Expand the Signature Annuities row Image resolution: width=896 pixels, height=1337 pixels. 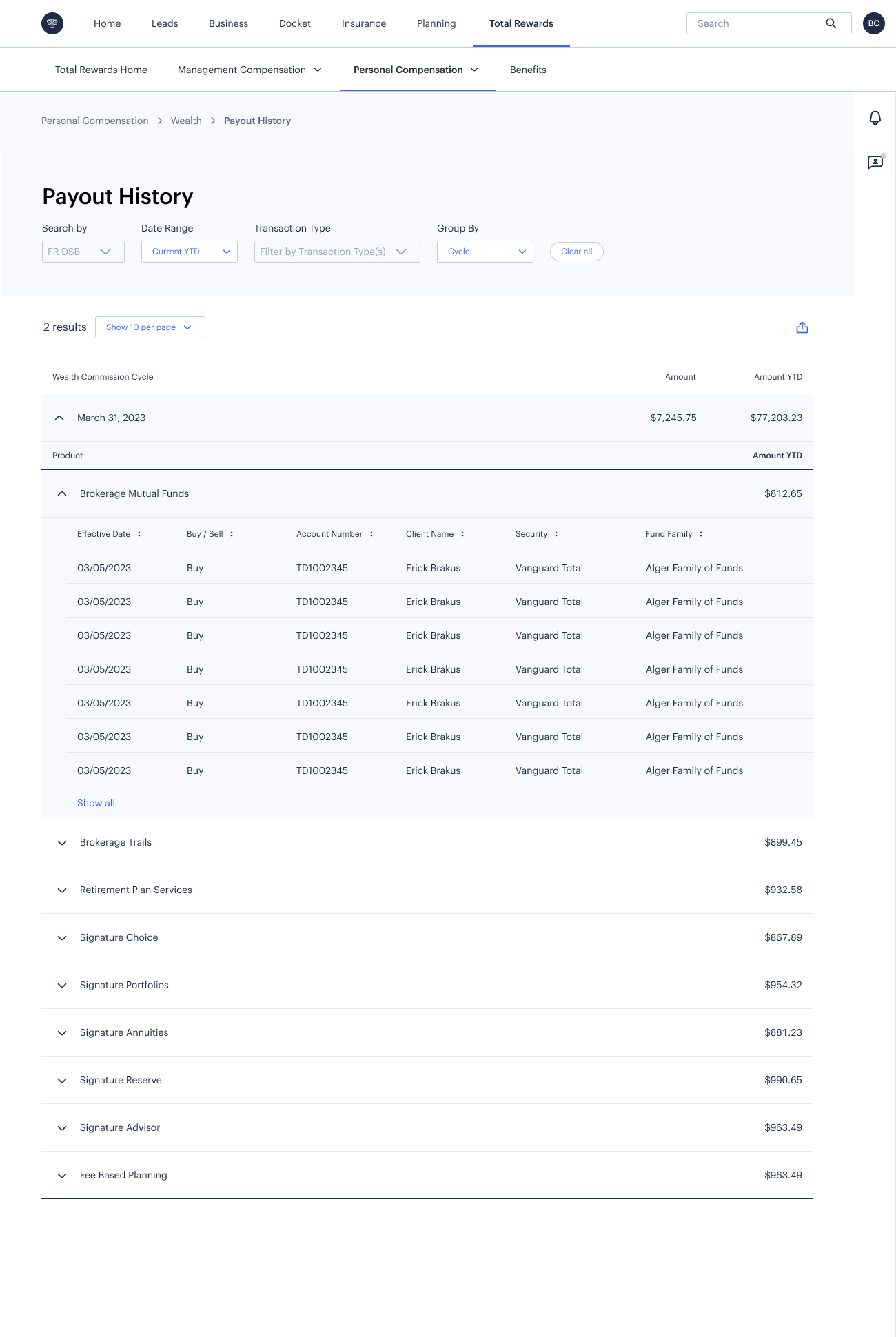click(62, 1033)
